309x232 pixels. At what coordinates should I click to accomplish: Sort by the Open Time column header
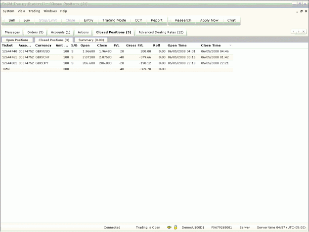pos(177,46)
